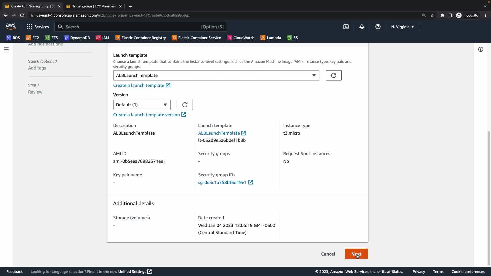Click the help question mark icon
This screenshot has width=491, height=276.
tap(378, 27)
